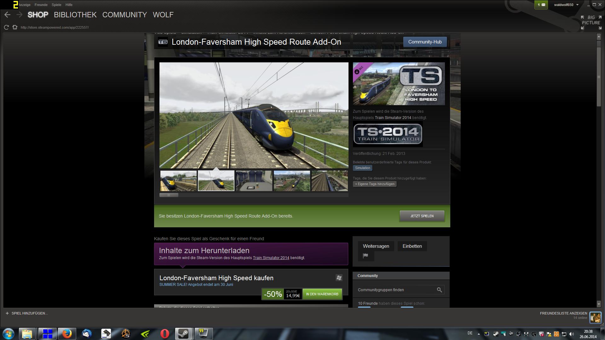Select the train interior screenshot thumbnail
This screenshot has width=605, height=340.
pyautogui.click(x=254, y=181)
